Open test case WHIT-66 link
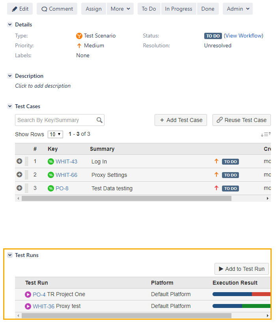This screenshot has height=334, width=276. pos(66,175)
